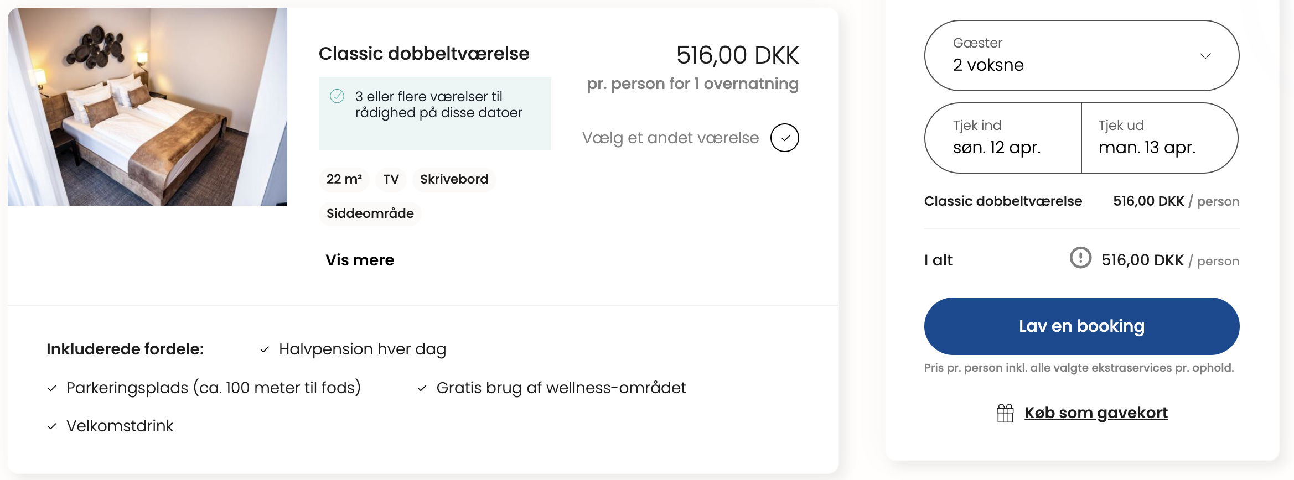Click the checkmark beside Gratis brug af wellness-området
This screenshot has width=1294, height=480.
pos(422,388)
